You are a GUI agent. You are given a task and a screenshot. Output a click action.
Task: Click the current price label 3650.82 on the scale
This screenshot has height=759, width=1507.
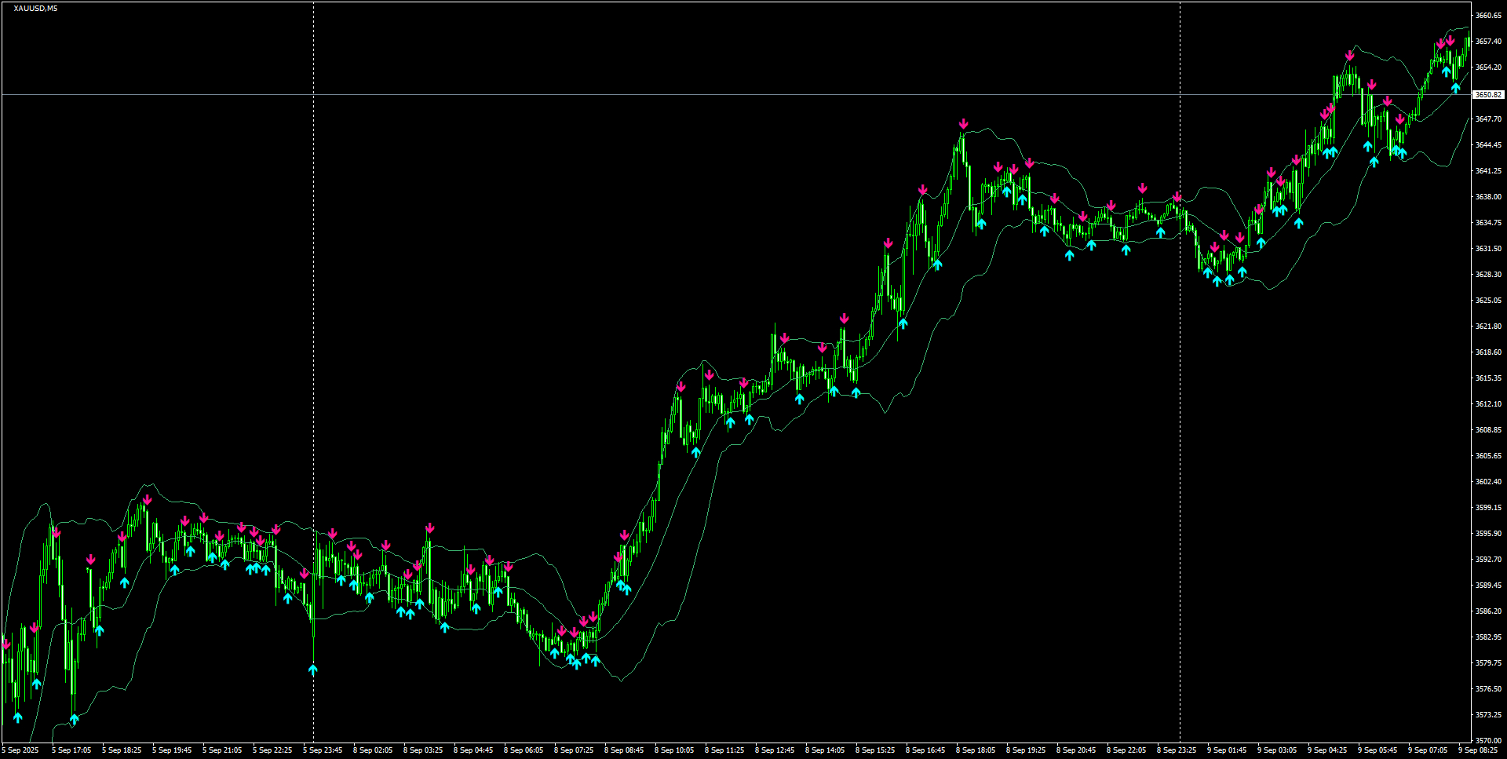tap(1487, 94)
